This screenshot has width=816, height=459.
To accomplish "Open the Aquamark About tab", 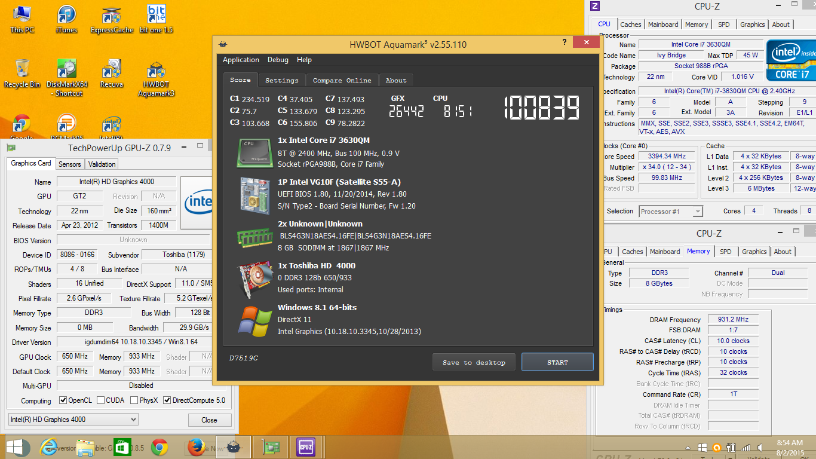I will click(395, 80).
